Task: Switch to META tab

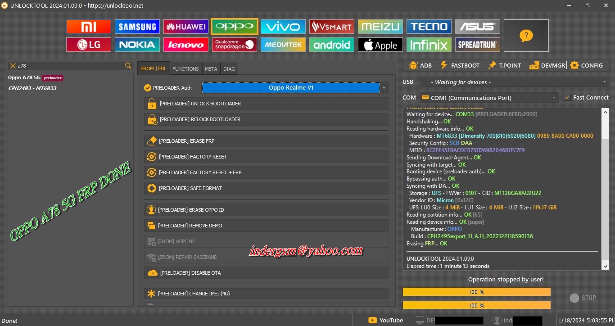Action: coord(211,68)
